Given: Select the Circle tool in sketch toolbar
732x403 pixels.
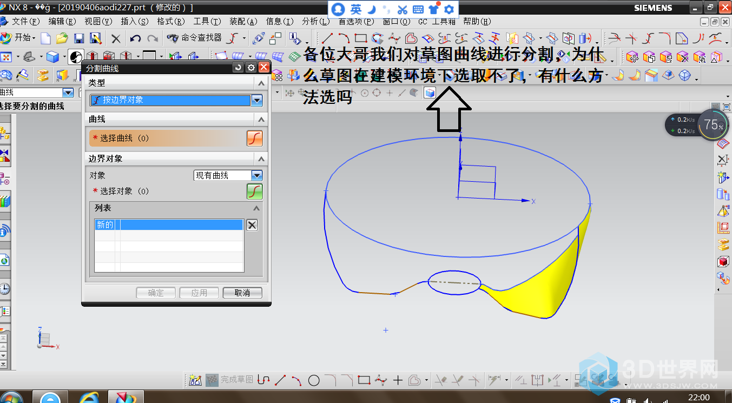Looking at the screenshot, I should [x=314, y=380].
